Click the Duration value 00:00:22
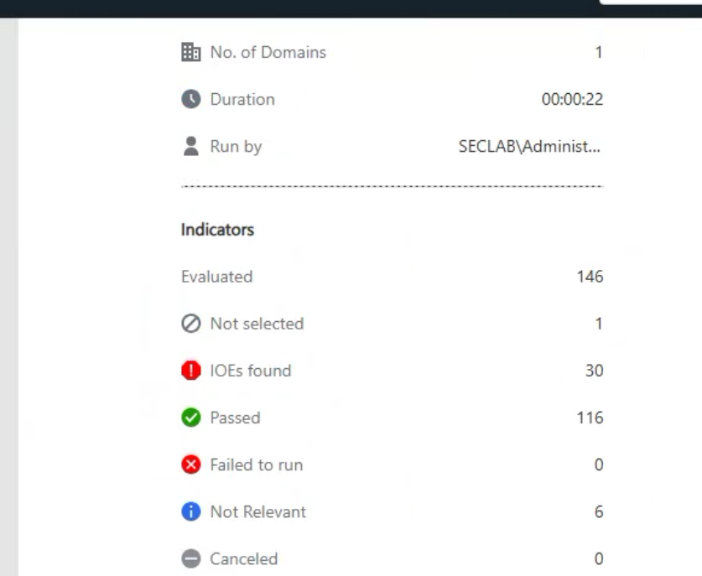Image resolution: width=702 pixels, height=576 pixels. click(x=572, y=100)
